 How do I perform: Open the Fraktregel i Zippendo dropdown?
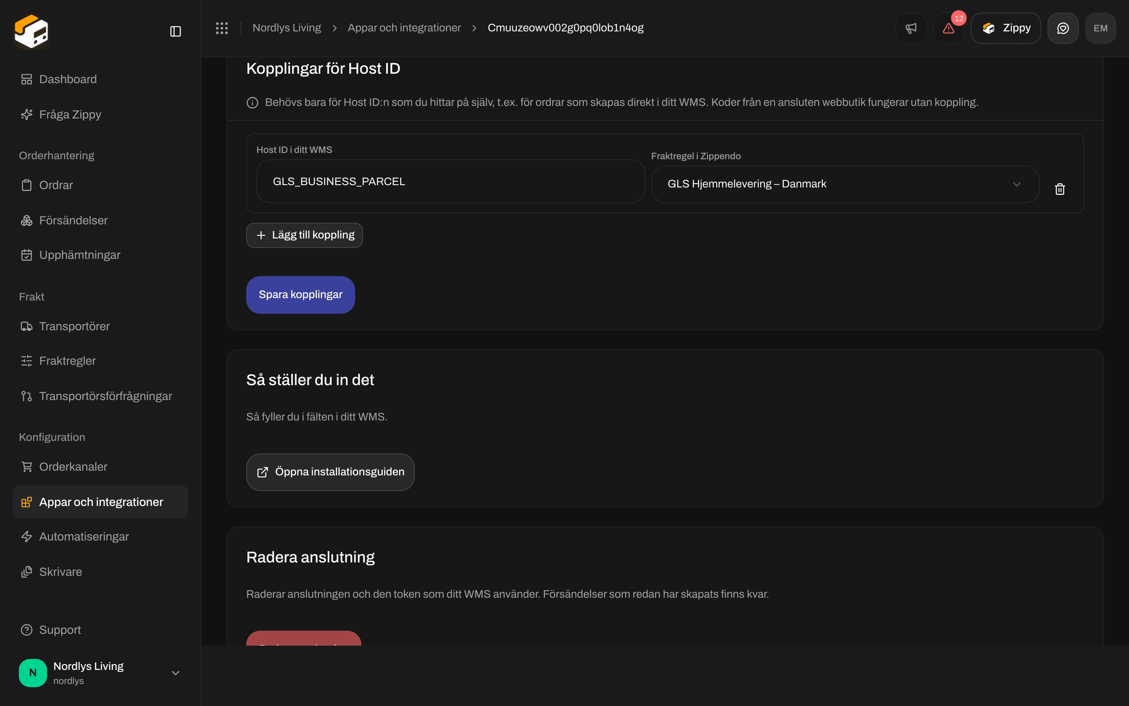845,184
